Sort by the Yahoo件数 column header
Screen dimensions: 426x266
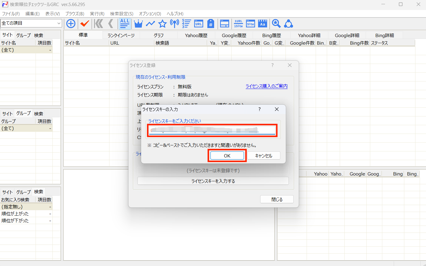246,43
